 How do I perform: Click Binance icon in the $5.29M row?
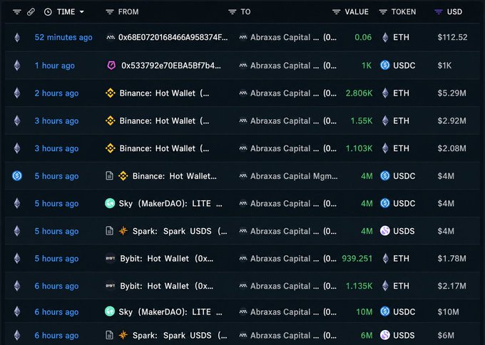[111, 93]
